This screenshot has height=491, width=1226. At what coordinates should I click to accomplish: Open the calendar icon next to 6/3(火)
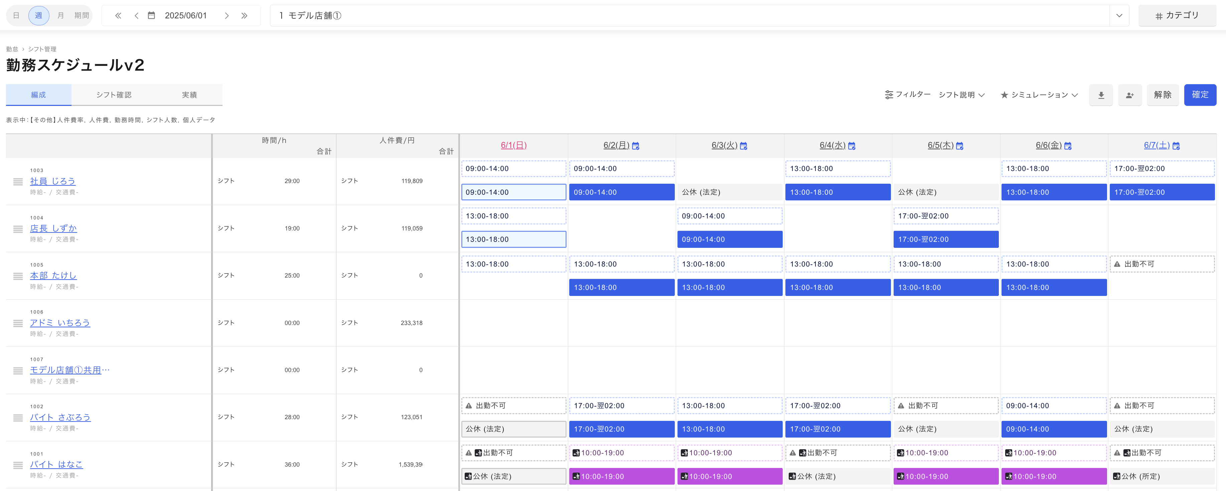[x=744, y=146]
